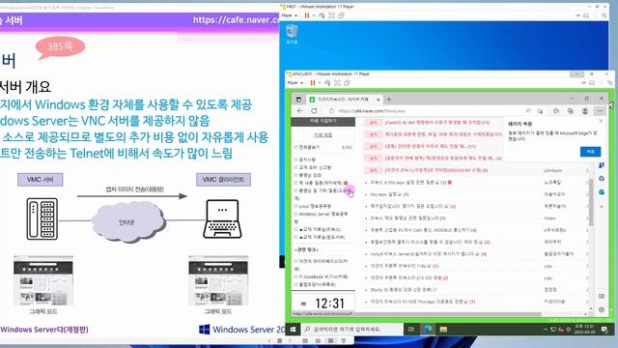Close the Naver cafe tab
This screenshot has width=618, height=348.
point(378,99)
